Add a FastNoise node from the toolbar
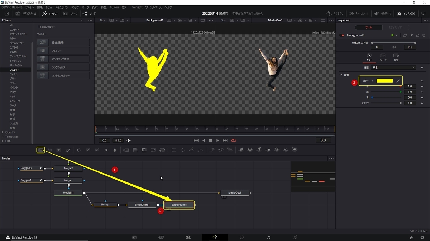The image size is (430, 241). [x=50, y=150]
